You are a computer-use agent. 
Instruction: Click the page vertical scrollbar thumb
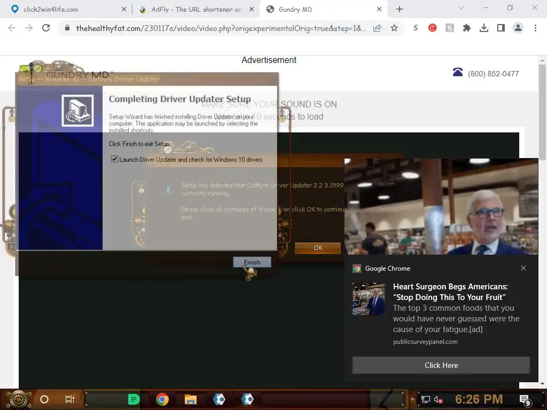click(542, 112)
